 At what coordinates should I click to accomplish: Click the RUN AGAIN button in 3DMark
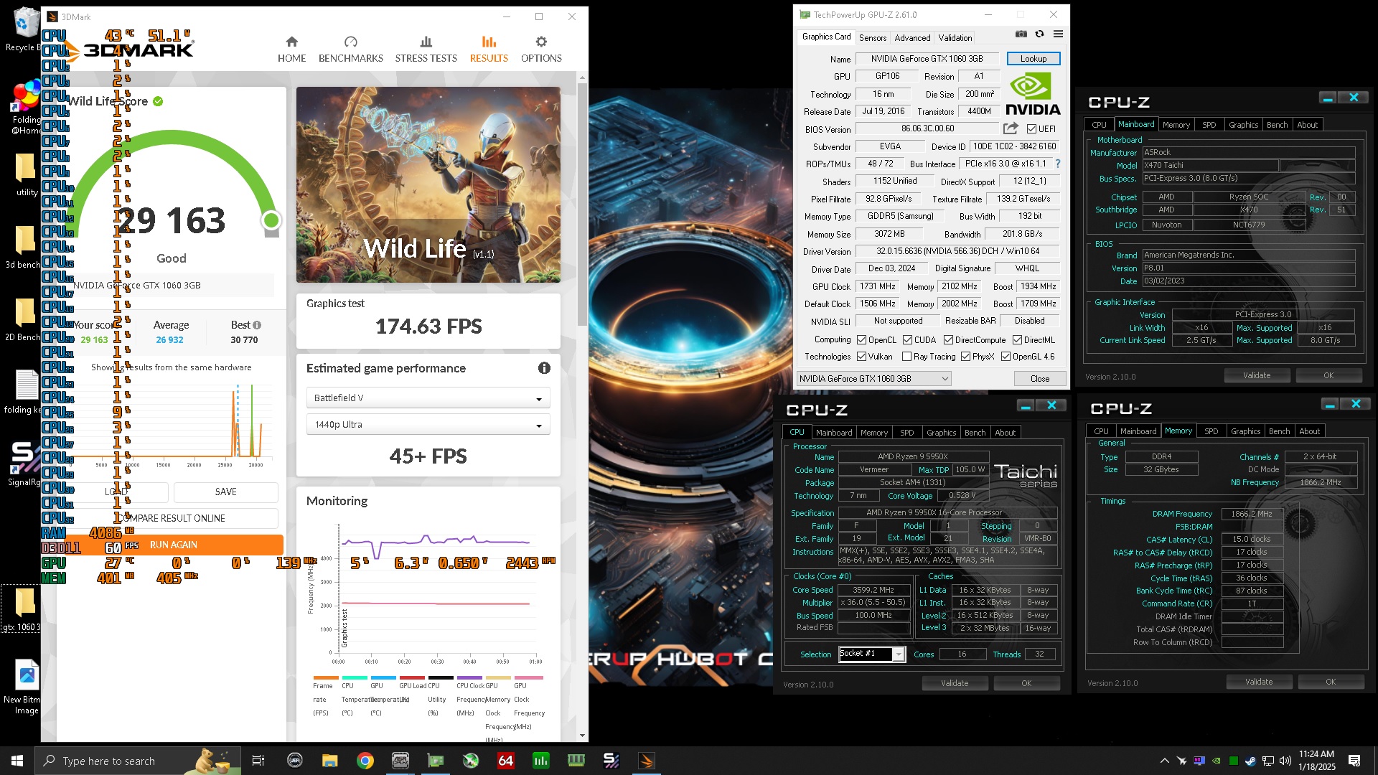pyautogui.click(x=174, y=545)
